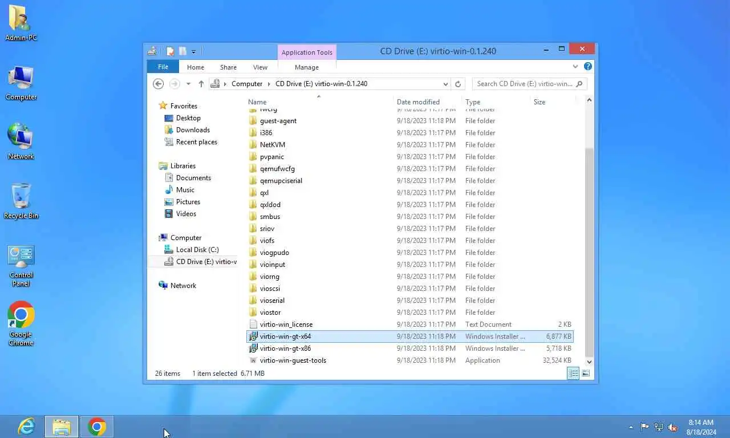Open Internet Explorer from the taskbar
Image resolution: width=730 pixels, height=438 pixels.
26,427
